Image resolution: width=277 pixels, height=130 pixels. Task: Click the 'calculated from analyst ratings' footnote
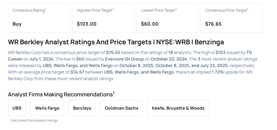click(x=34, y=120)
